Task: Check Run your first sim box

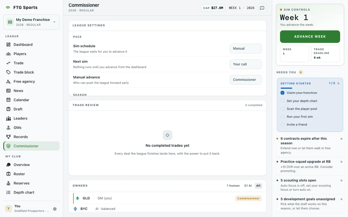Action: pos(282,117)
